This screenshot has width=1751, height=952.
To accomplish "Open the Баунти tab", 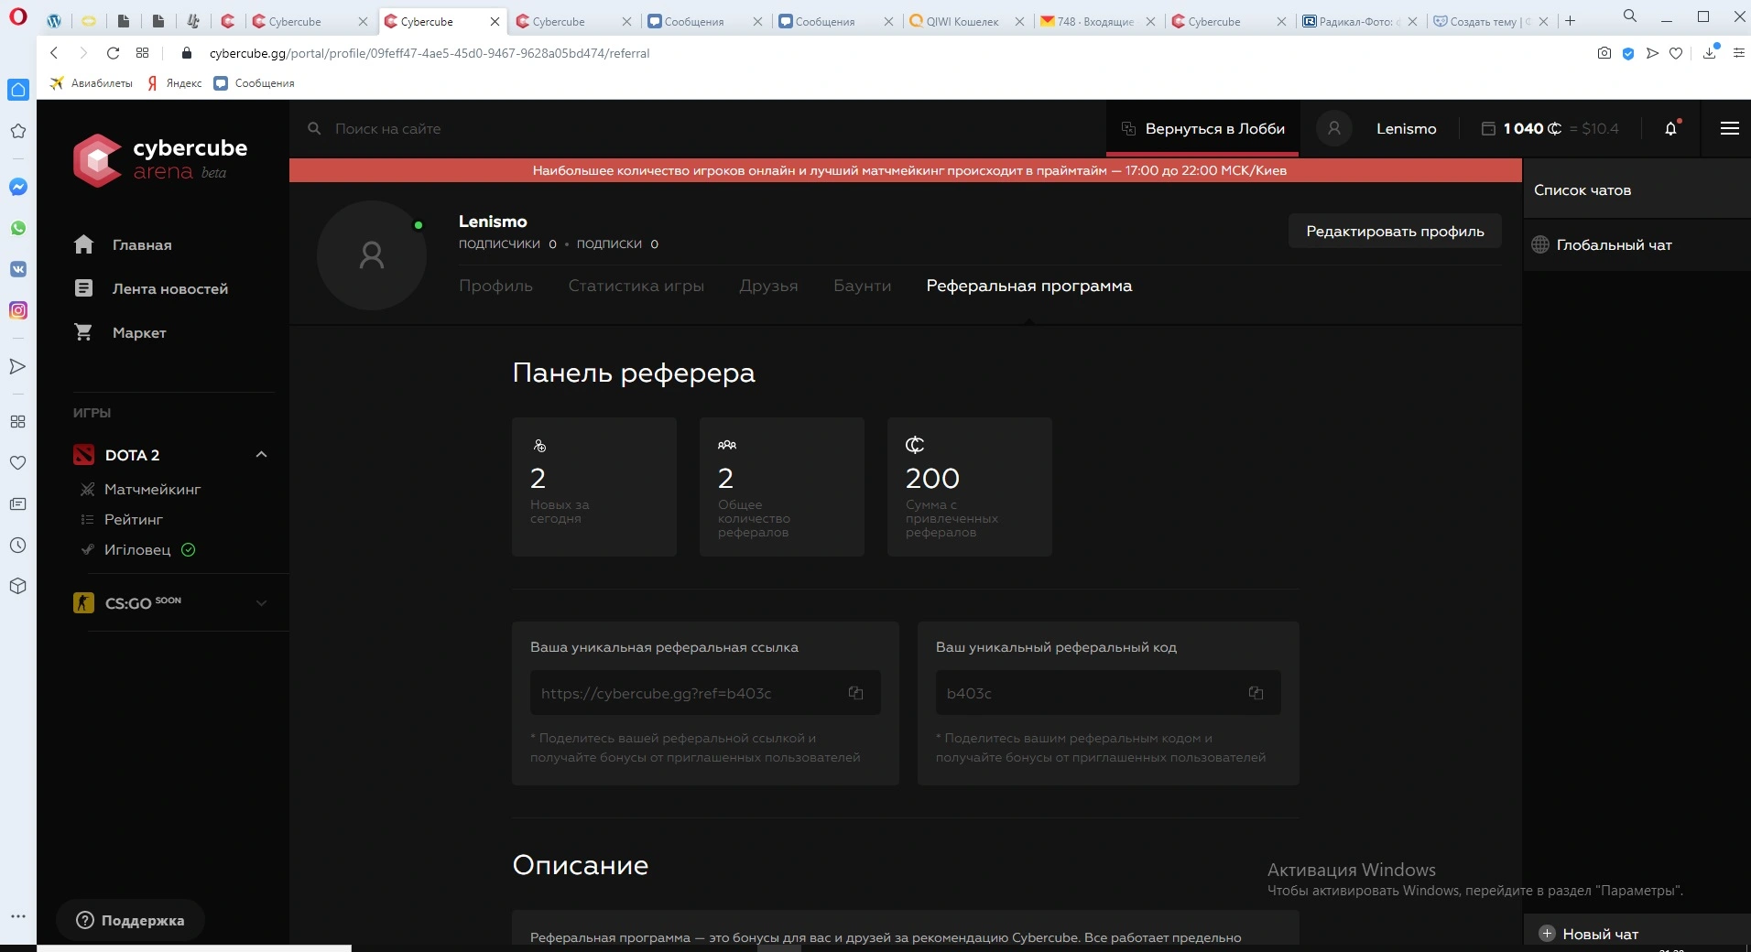I will (862, 286).
